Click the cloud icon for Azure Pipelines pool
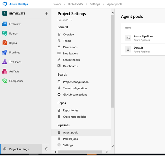This screenshot has height=157, width=167. (x=128, y=38)
